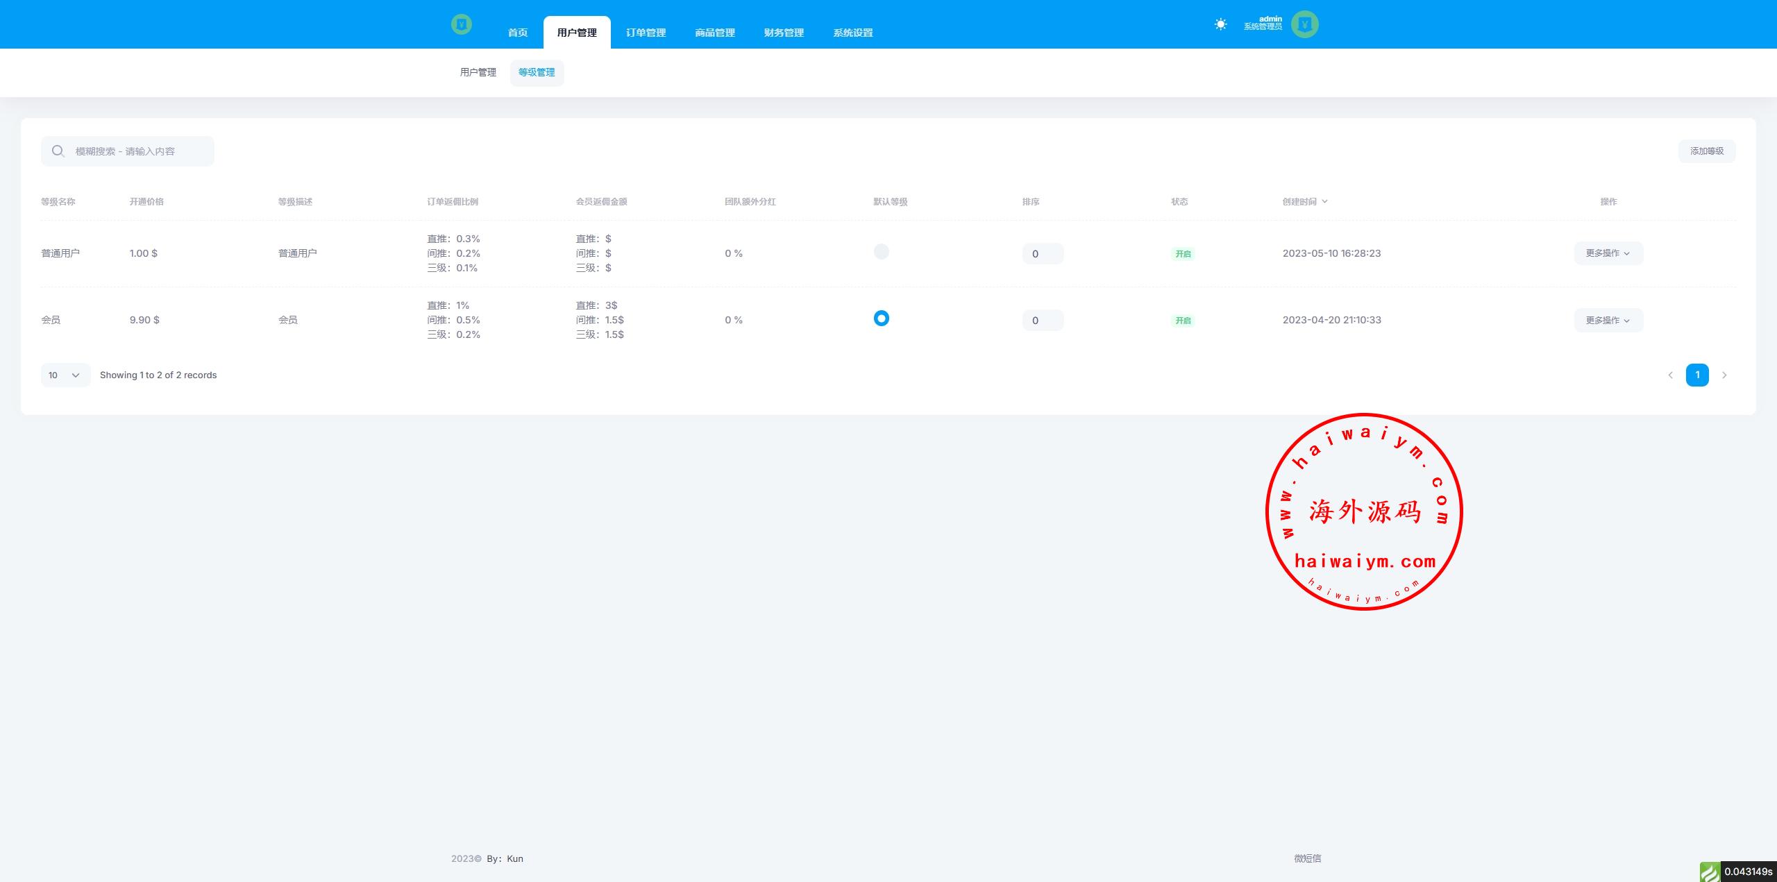1777x882 pixels.
Task: Click the search magnifier icon
Action: click(58, 151)
